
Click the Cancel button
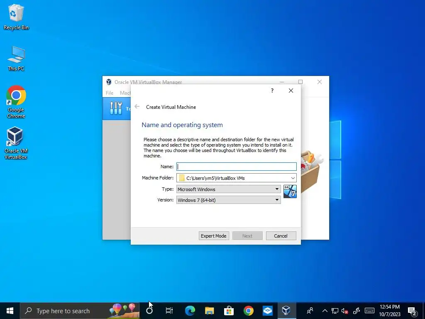pos(281,236)
